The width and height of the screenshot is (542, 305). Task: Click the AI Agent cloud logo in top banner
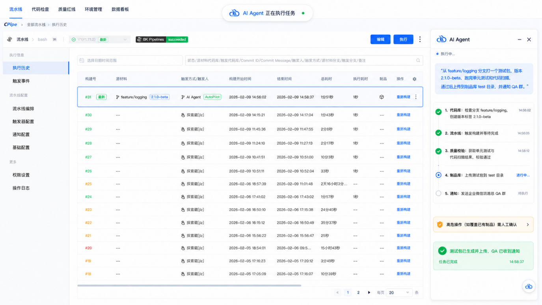[x=235, y=13]
